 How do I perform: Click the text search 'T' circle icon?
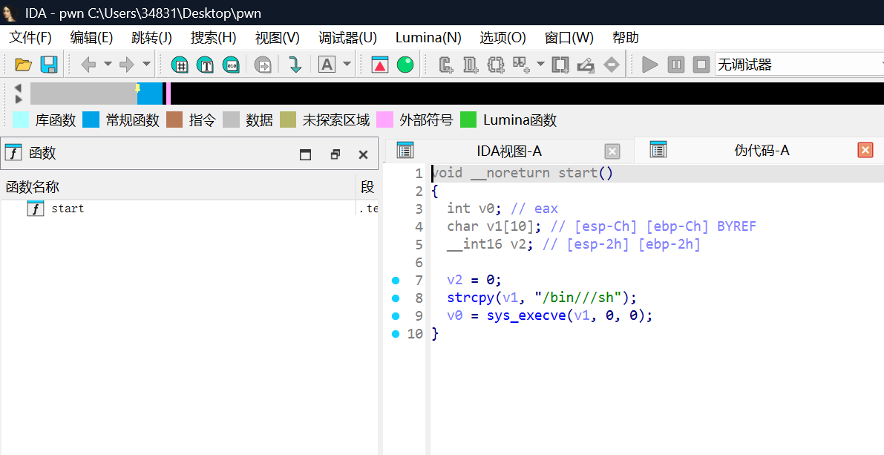205,65
